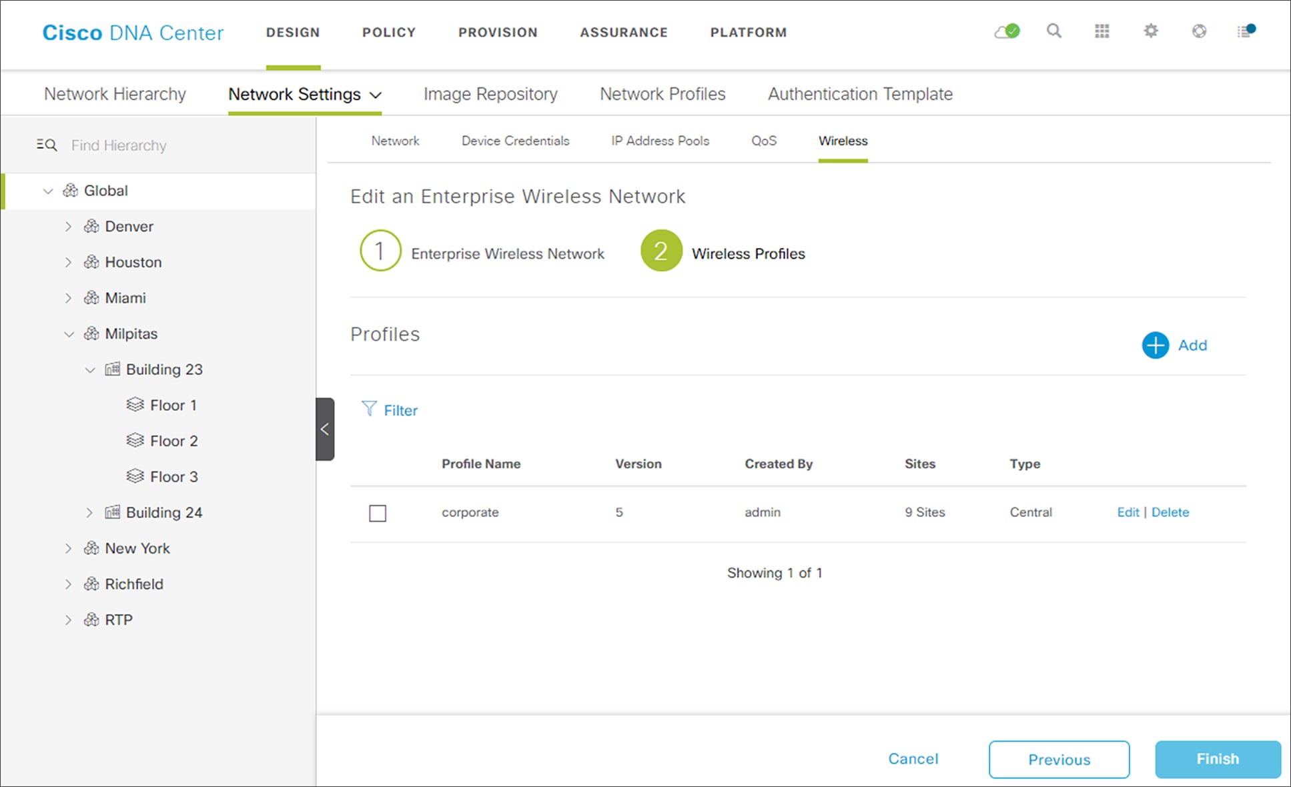Click the Floor 3 layers icon
The width and height of the screenshot is (1291, 787).
(135, 476)
